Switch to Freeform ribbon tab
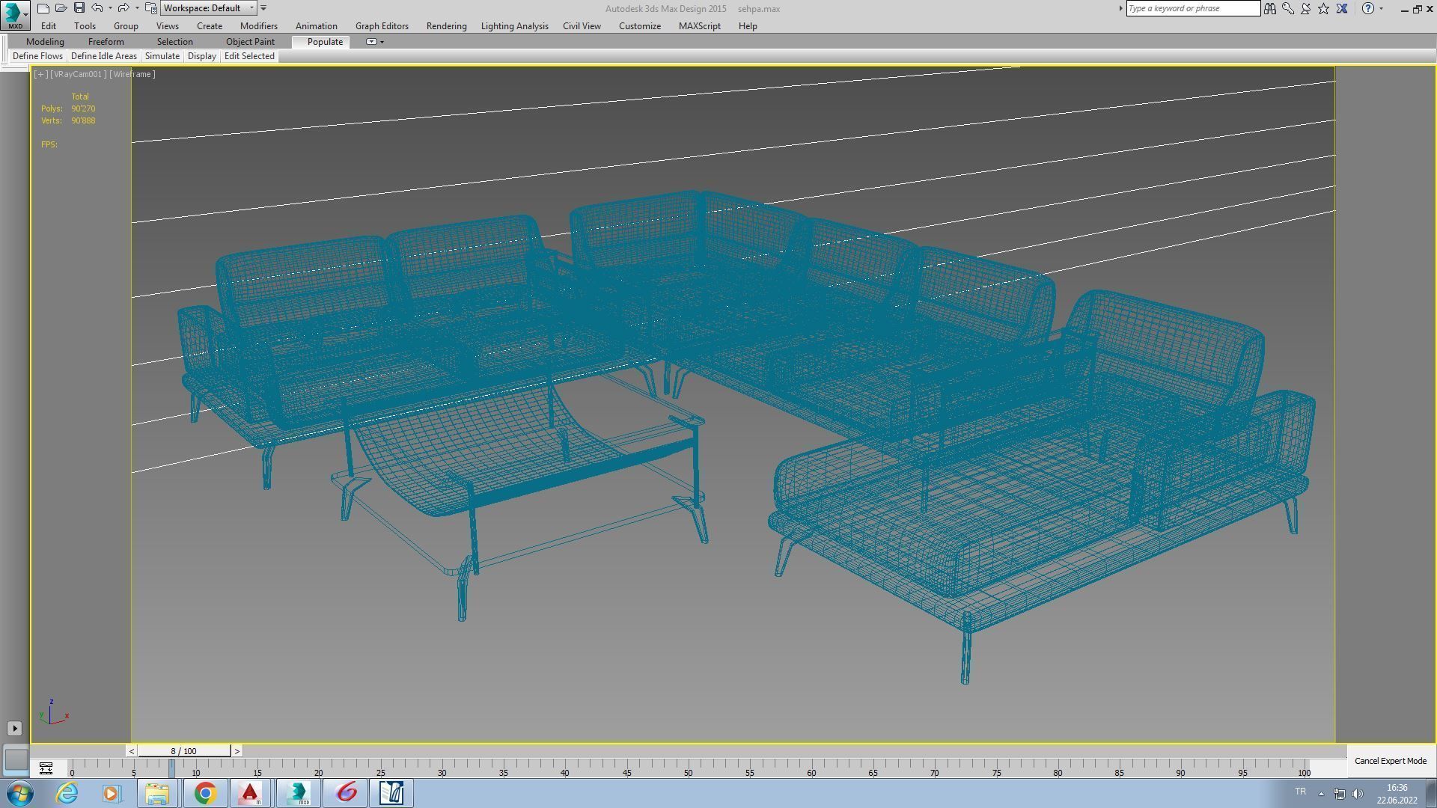The image size is (1437, 808). [x=106, y=42]
